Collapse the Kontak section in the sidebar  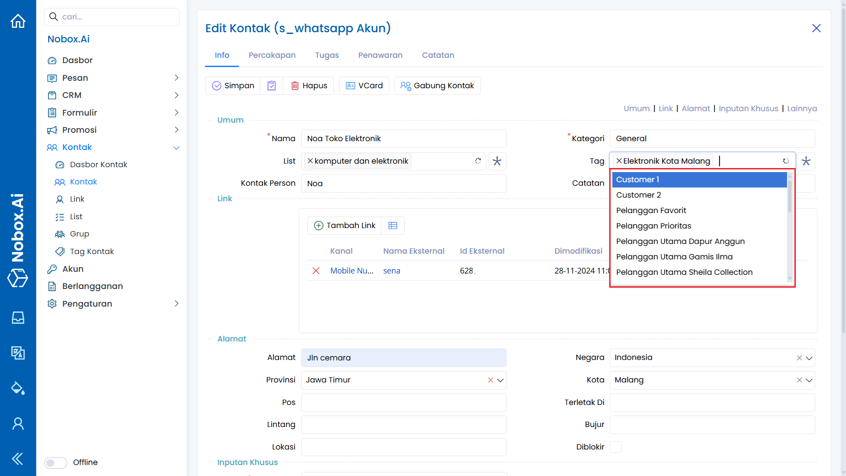tap(176, 147)
